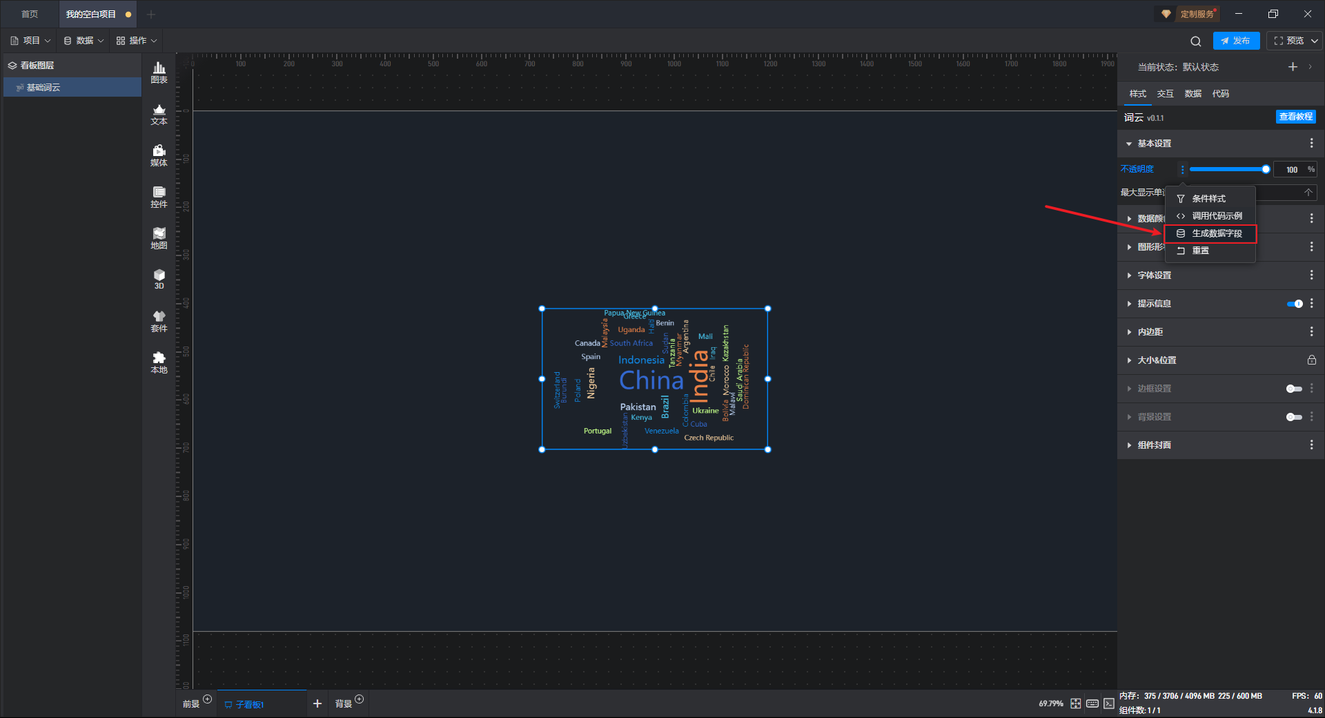
Task: Enable the 边框设置 border toggle
Action: click(1294, 389)
